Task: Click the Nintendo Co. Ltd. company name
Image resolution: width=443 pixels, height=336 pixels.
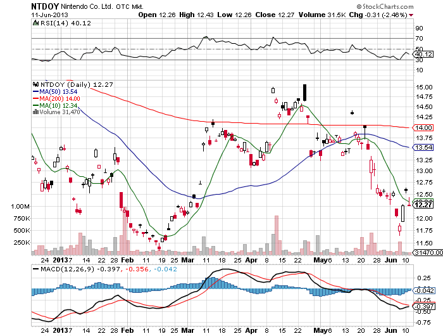Action: pos(87,6)
